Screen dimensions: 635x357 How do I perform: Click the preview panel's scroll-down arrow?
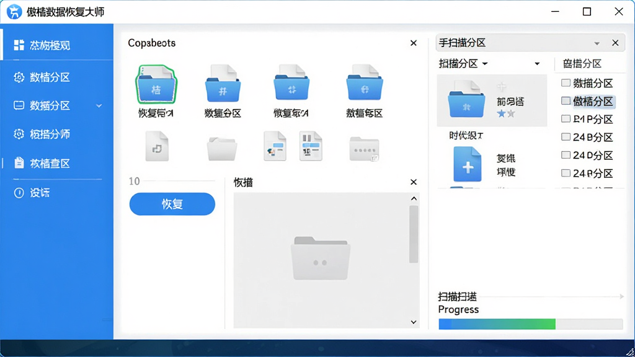point(414,322)
